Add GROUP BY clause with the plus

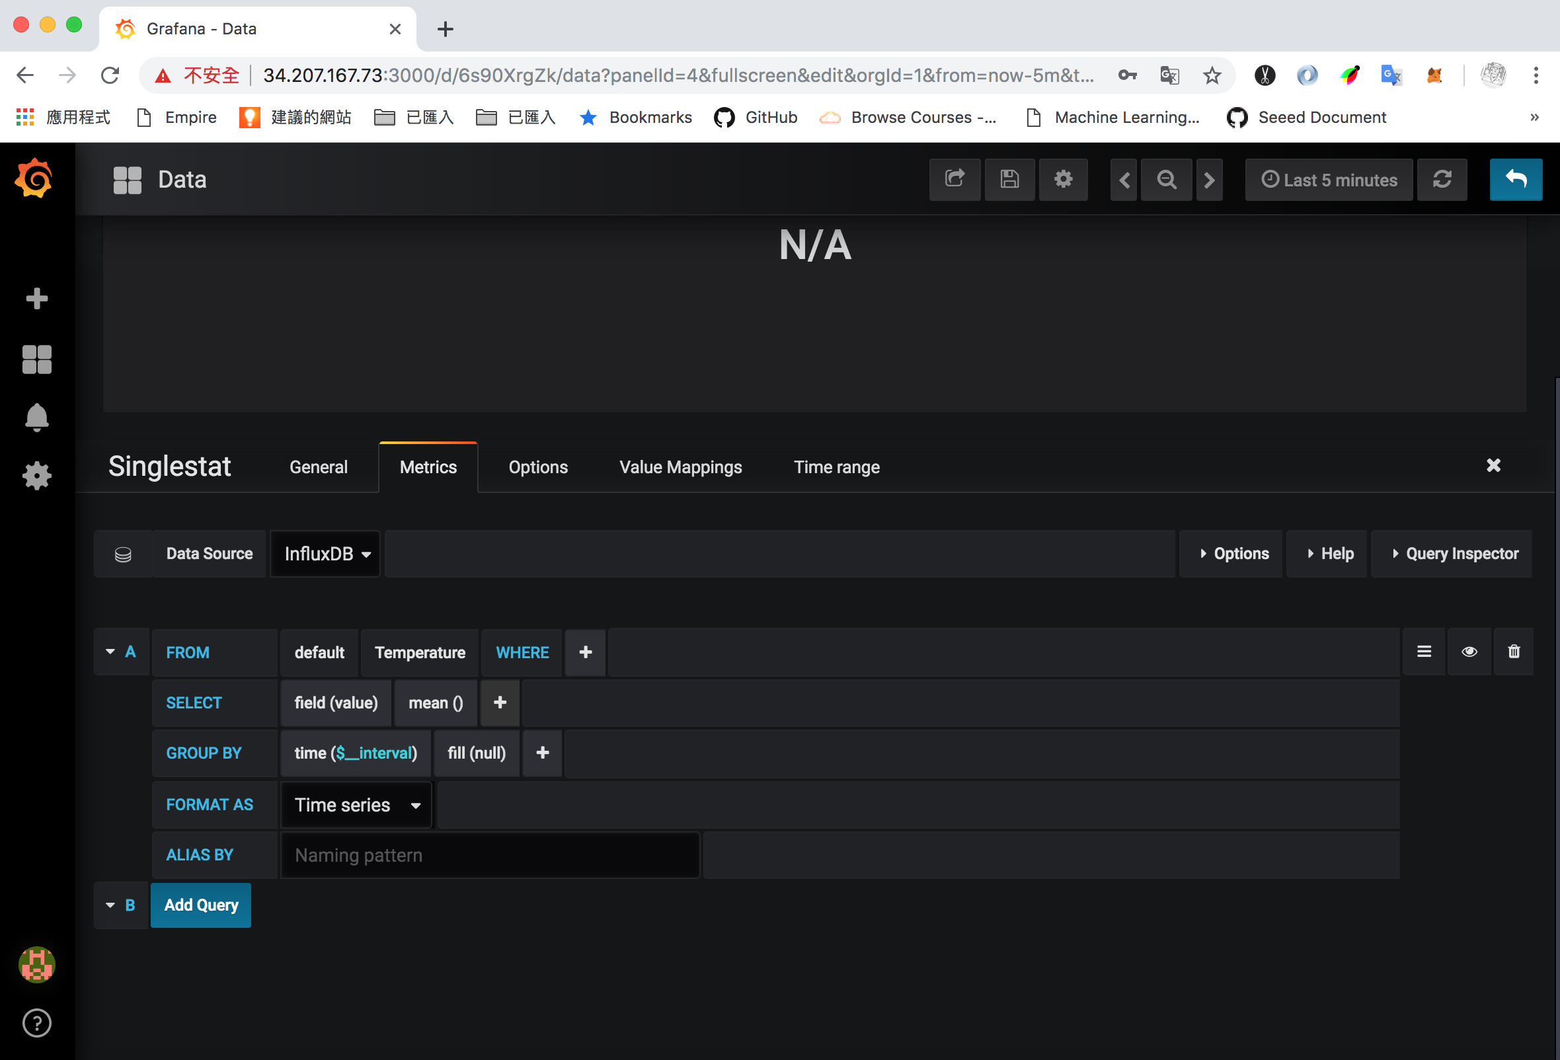[543, 753]
